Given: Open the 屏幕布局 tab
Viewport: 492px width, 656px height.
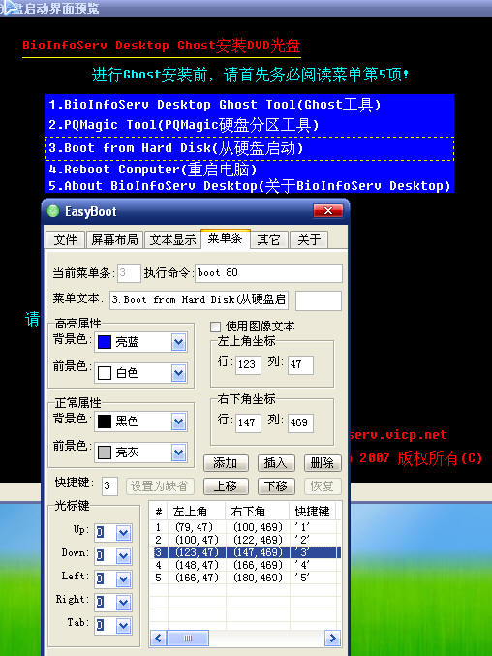Looking at the screenshot, I should coord(114,239).
